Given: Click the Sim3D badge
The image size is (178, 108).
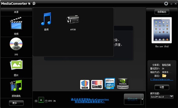Looking at the screenshot, I should click(x=85, y=85).
